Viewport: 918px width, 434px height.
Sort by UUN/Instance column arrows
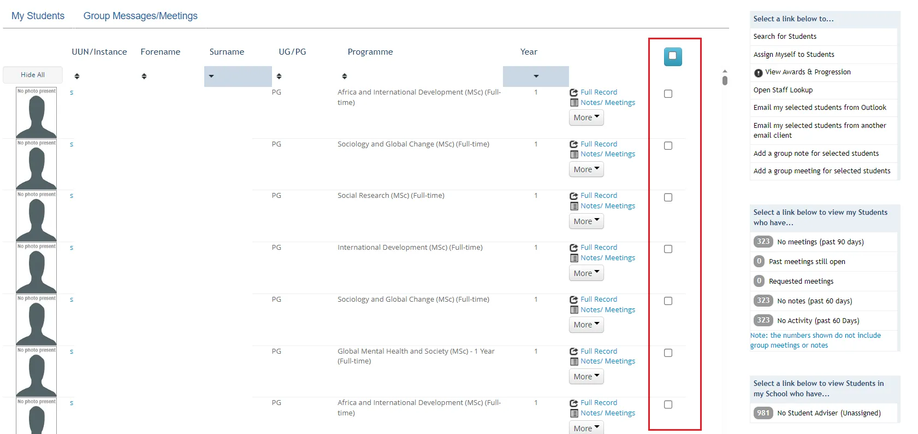(77, 77)
